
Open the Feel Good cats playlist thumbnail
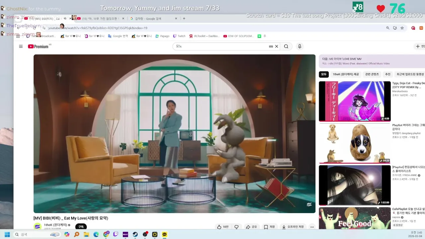point(355,218)
